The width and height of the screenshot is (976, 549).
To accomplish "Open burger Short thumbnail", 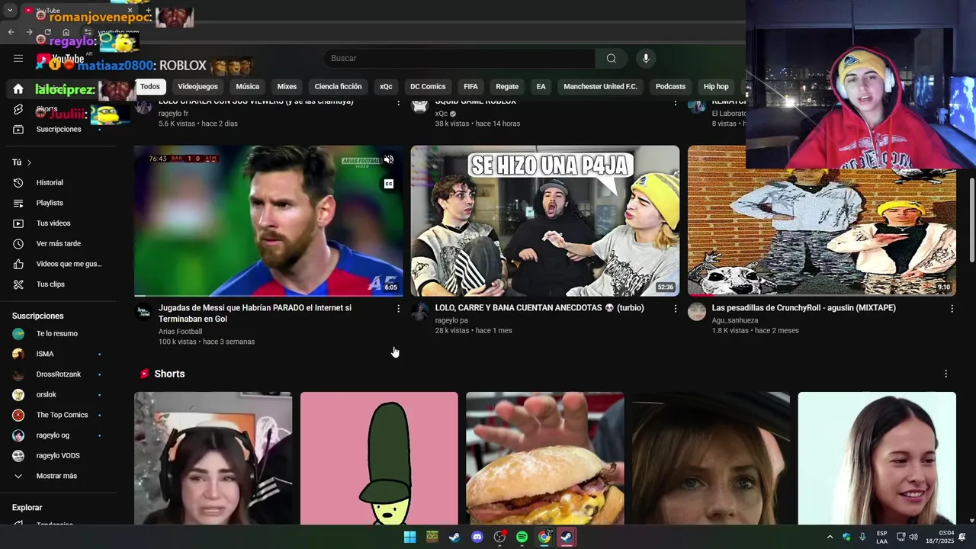I will 545,458.
